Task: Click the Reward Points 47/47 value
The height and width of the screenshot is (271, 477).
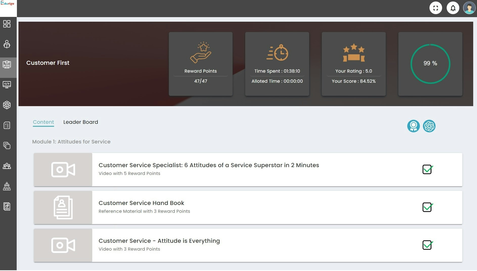Action: pos(201,81)
